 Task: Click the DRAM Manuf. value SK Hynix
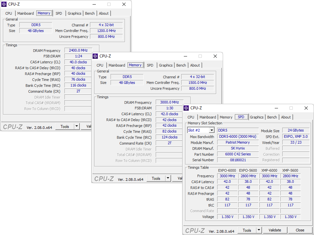pos(238,148)
